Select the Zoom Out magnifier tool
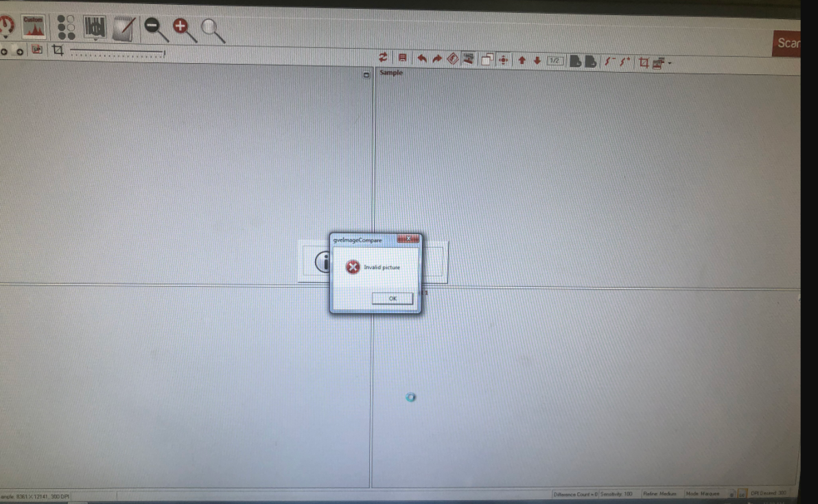Screen dimensions: 818x504 click(152, 26)
